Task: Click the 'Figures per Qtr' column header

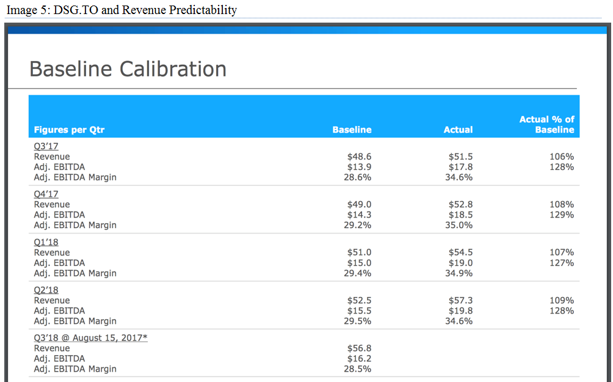Action: (x=69, y=130)
